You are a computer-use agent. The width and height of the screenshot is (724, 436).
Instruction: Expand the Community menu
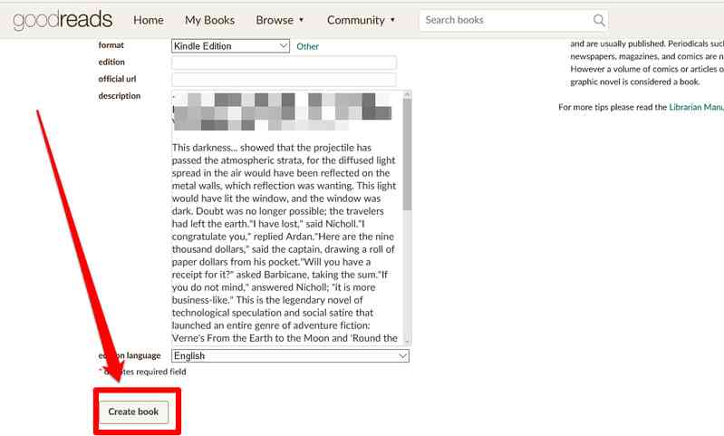[361, 20]
